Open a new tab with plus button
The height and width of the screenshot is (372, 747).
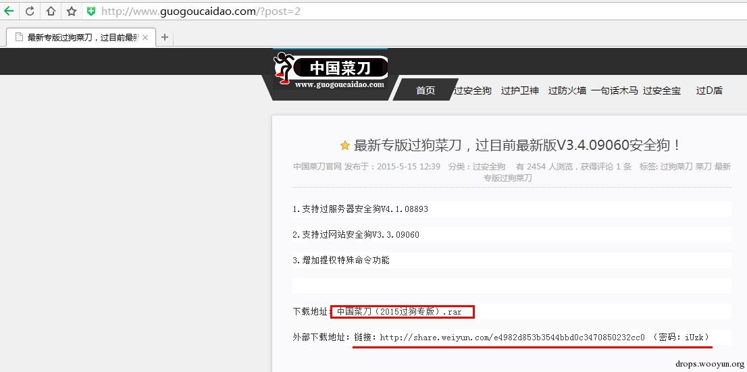(165, 37)
